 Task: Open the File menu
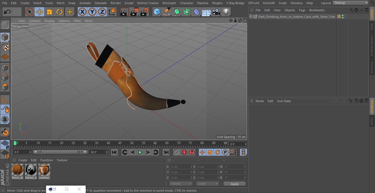pyautogui.click(x=5, y=3)
